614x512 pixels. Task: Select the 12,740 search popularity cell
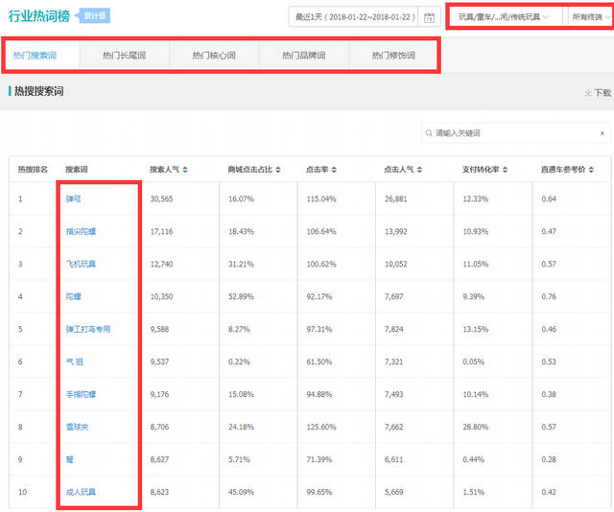161,264
